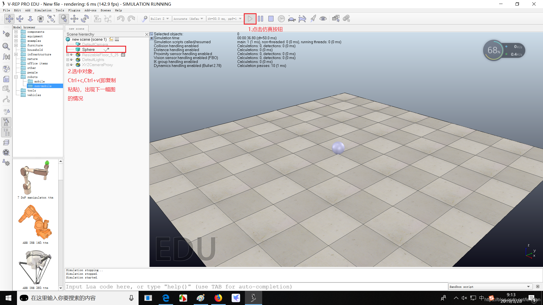The width and height of the screenshot is (543, 305).
Task: Select the DefaultCamera in hierarchy
Action: tap(95, 44)
